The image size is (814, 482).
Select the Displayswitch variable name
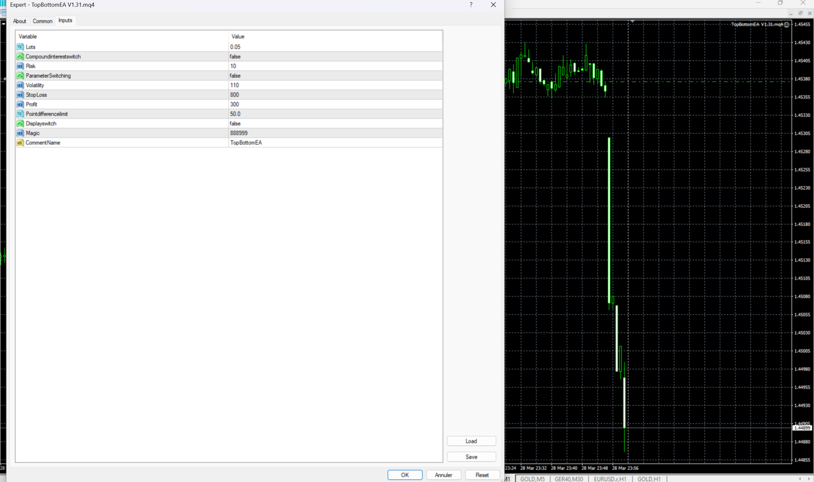click(41, 124)
